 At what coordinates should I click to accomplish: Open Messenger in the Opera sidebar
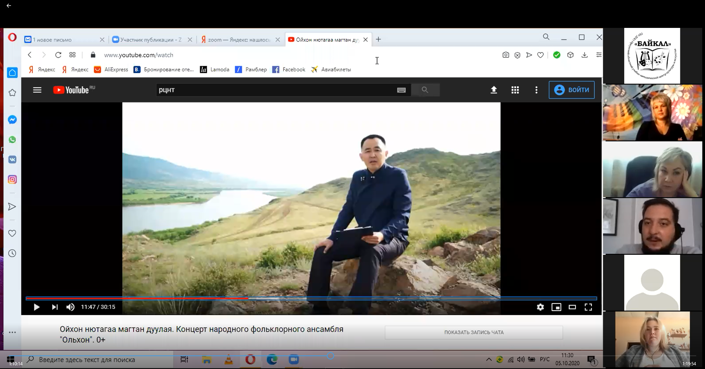point(12,120)
